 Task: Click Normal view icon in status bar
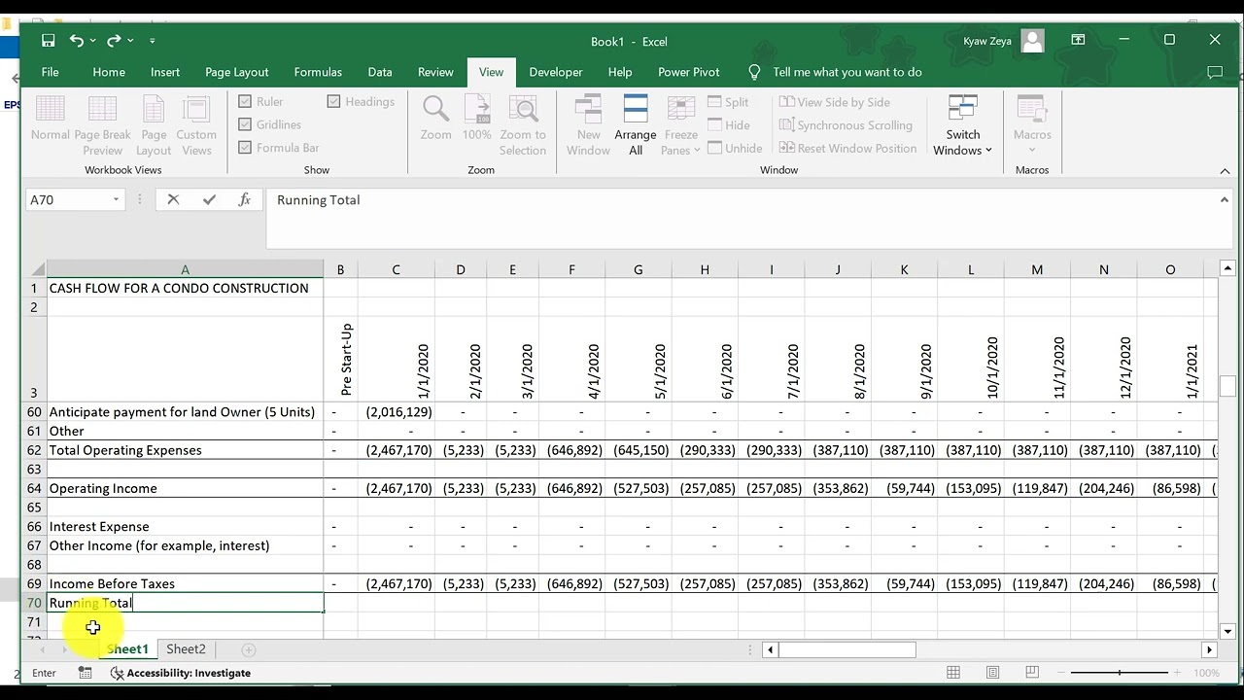pos(953,673)
